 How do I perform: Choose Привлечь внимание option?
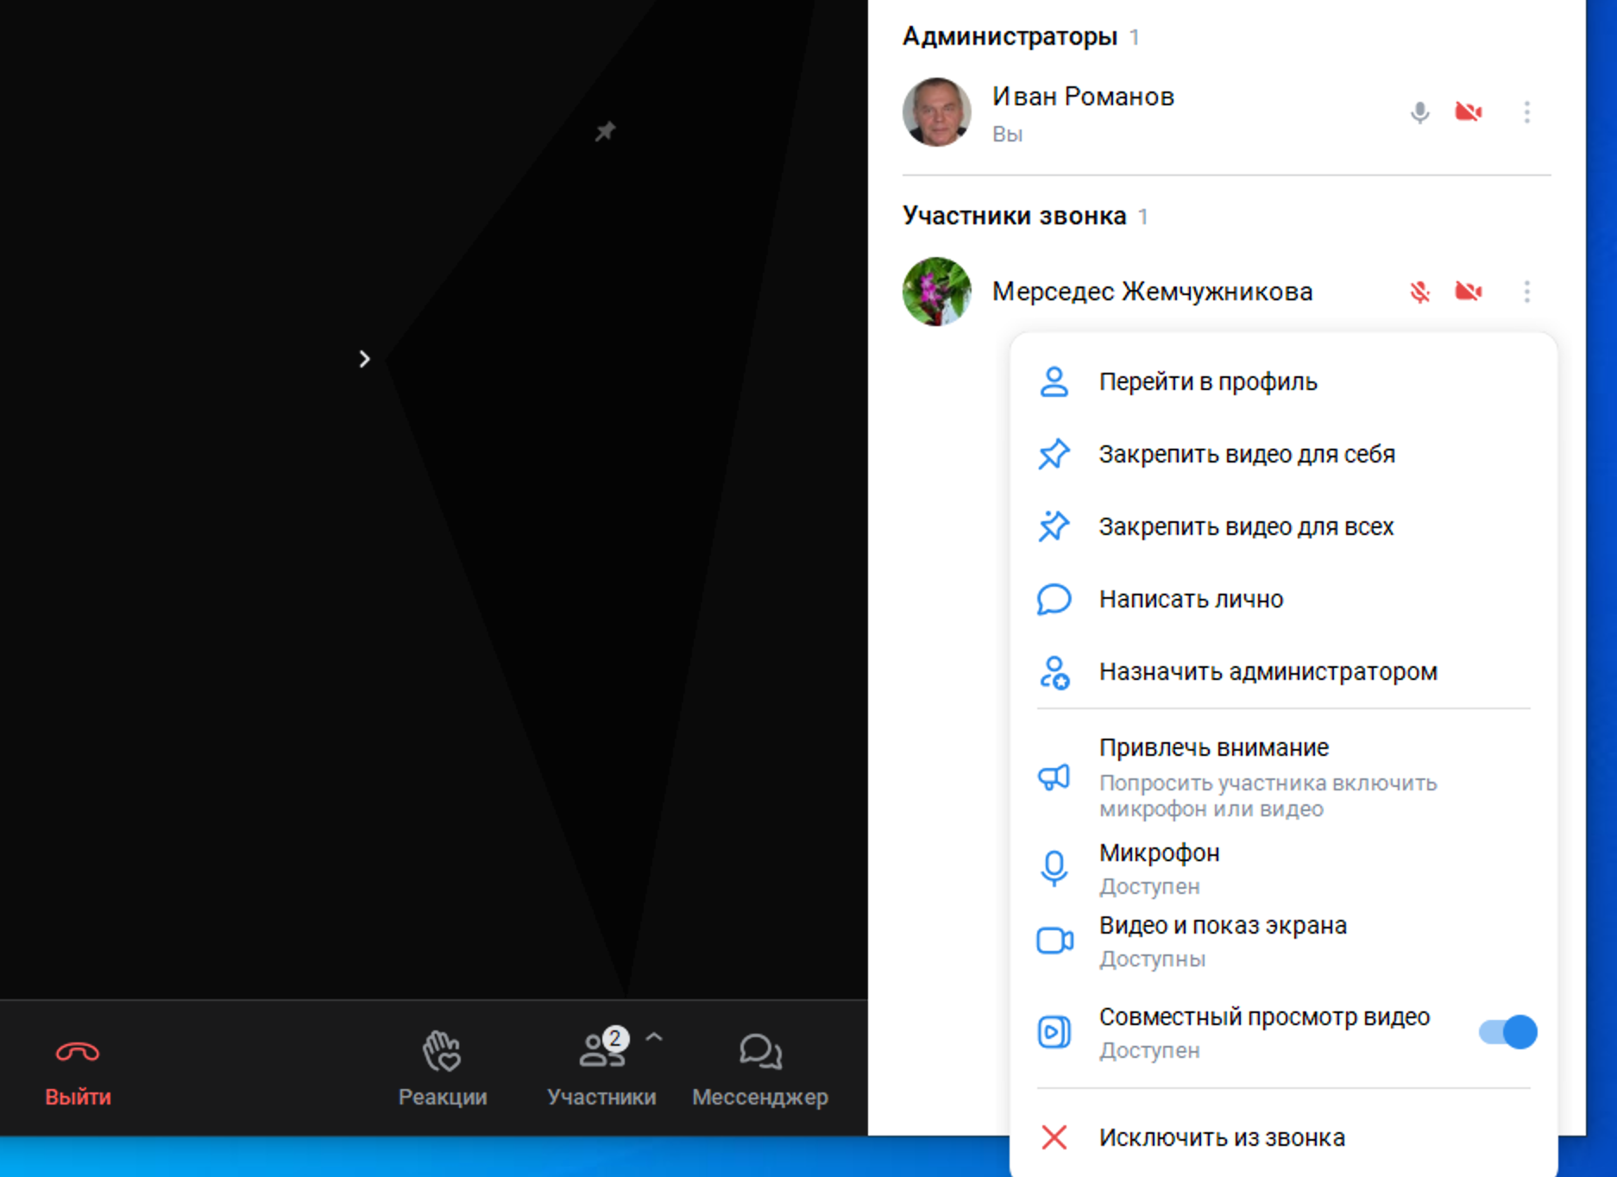[1283, 777]
